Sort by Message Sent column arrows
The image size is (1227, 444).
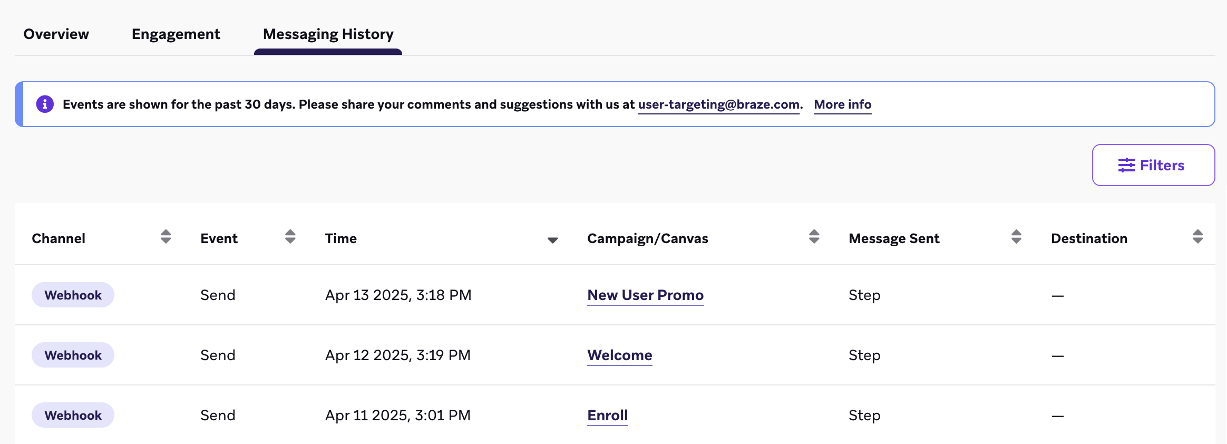coord(1017,237)
